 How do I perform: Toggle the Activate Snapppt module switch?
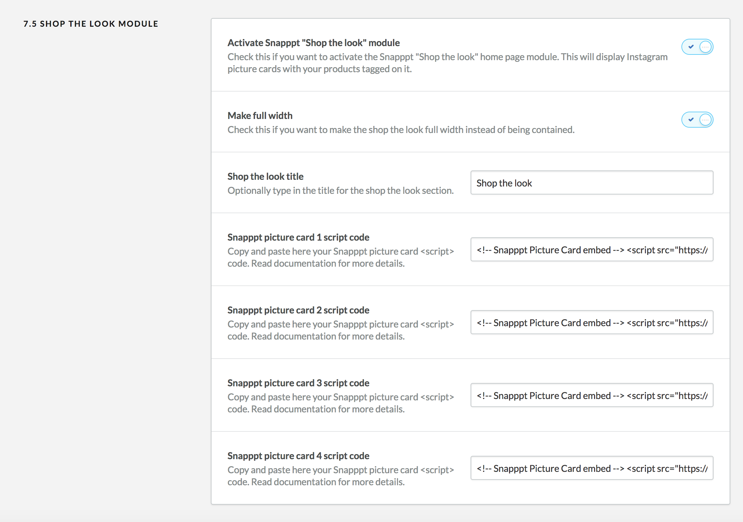coord(697,47)
